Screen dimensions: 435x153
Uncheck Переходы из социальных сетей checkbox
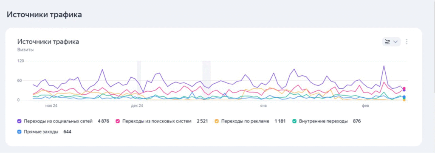pos(19,121)
